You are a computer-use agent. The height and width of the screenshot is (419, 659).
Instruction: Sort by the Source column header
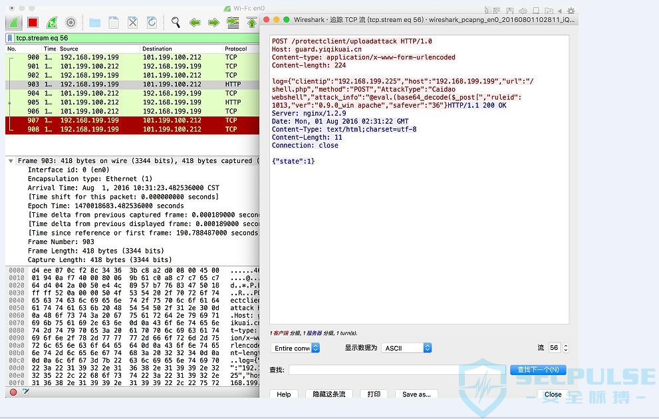tap(69, 49)
